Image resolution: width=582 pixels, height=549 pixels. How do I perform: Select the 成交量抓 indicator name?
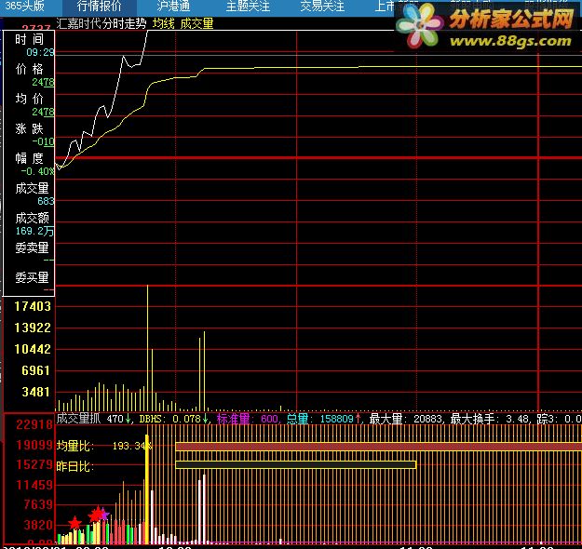click(x=78, y=419)
